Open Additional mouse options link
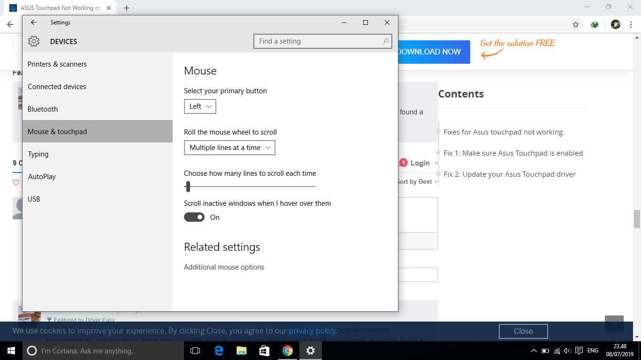Screen dimensions: 641x360 click(x=224, y=267)
